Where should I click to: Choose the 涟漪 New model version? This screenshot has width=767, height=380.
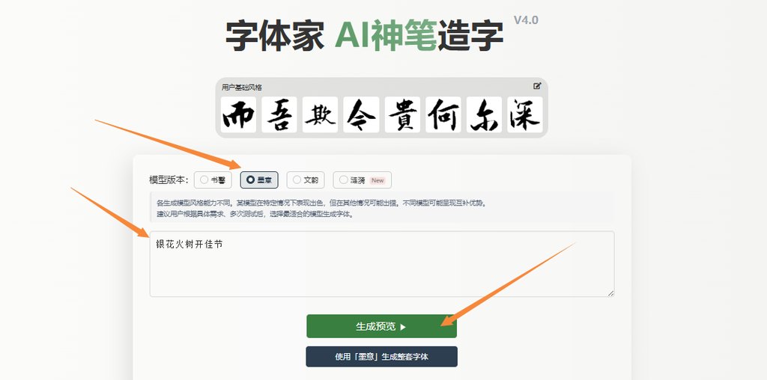(363, 180)
